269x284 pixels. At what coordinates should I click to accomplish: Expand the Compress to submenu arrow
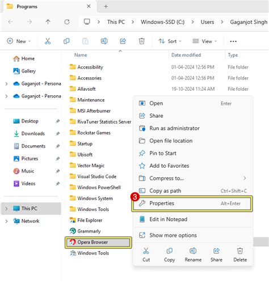245,178
